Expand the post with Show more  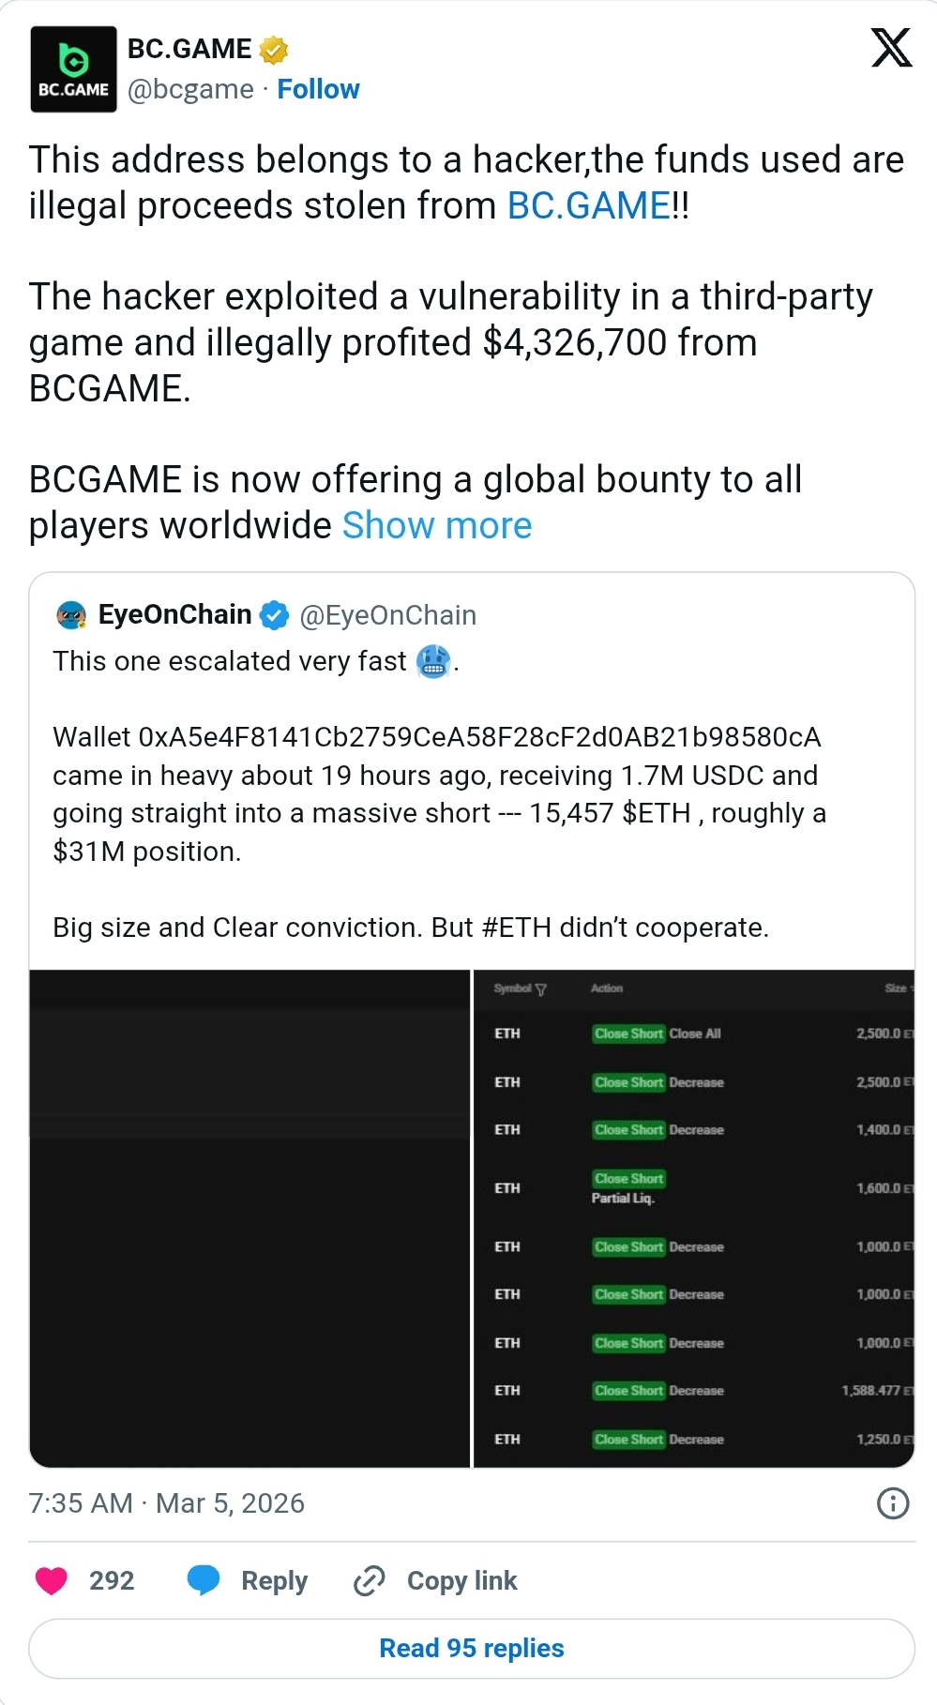coord(436,525)
